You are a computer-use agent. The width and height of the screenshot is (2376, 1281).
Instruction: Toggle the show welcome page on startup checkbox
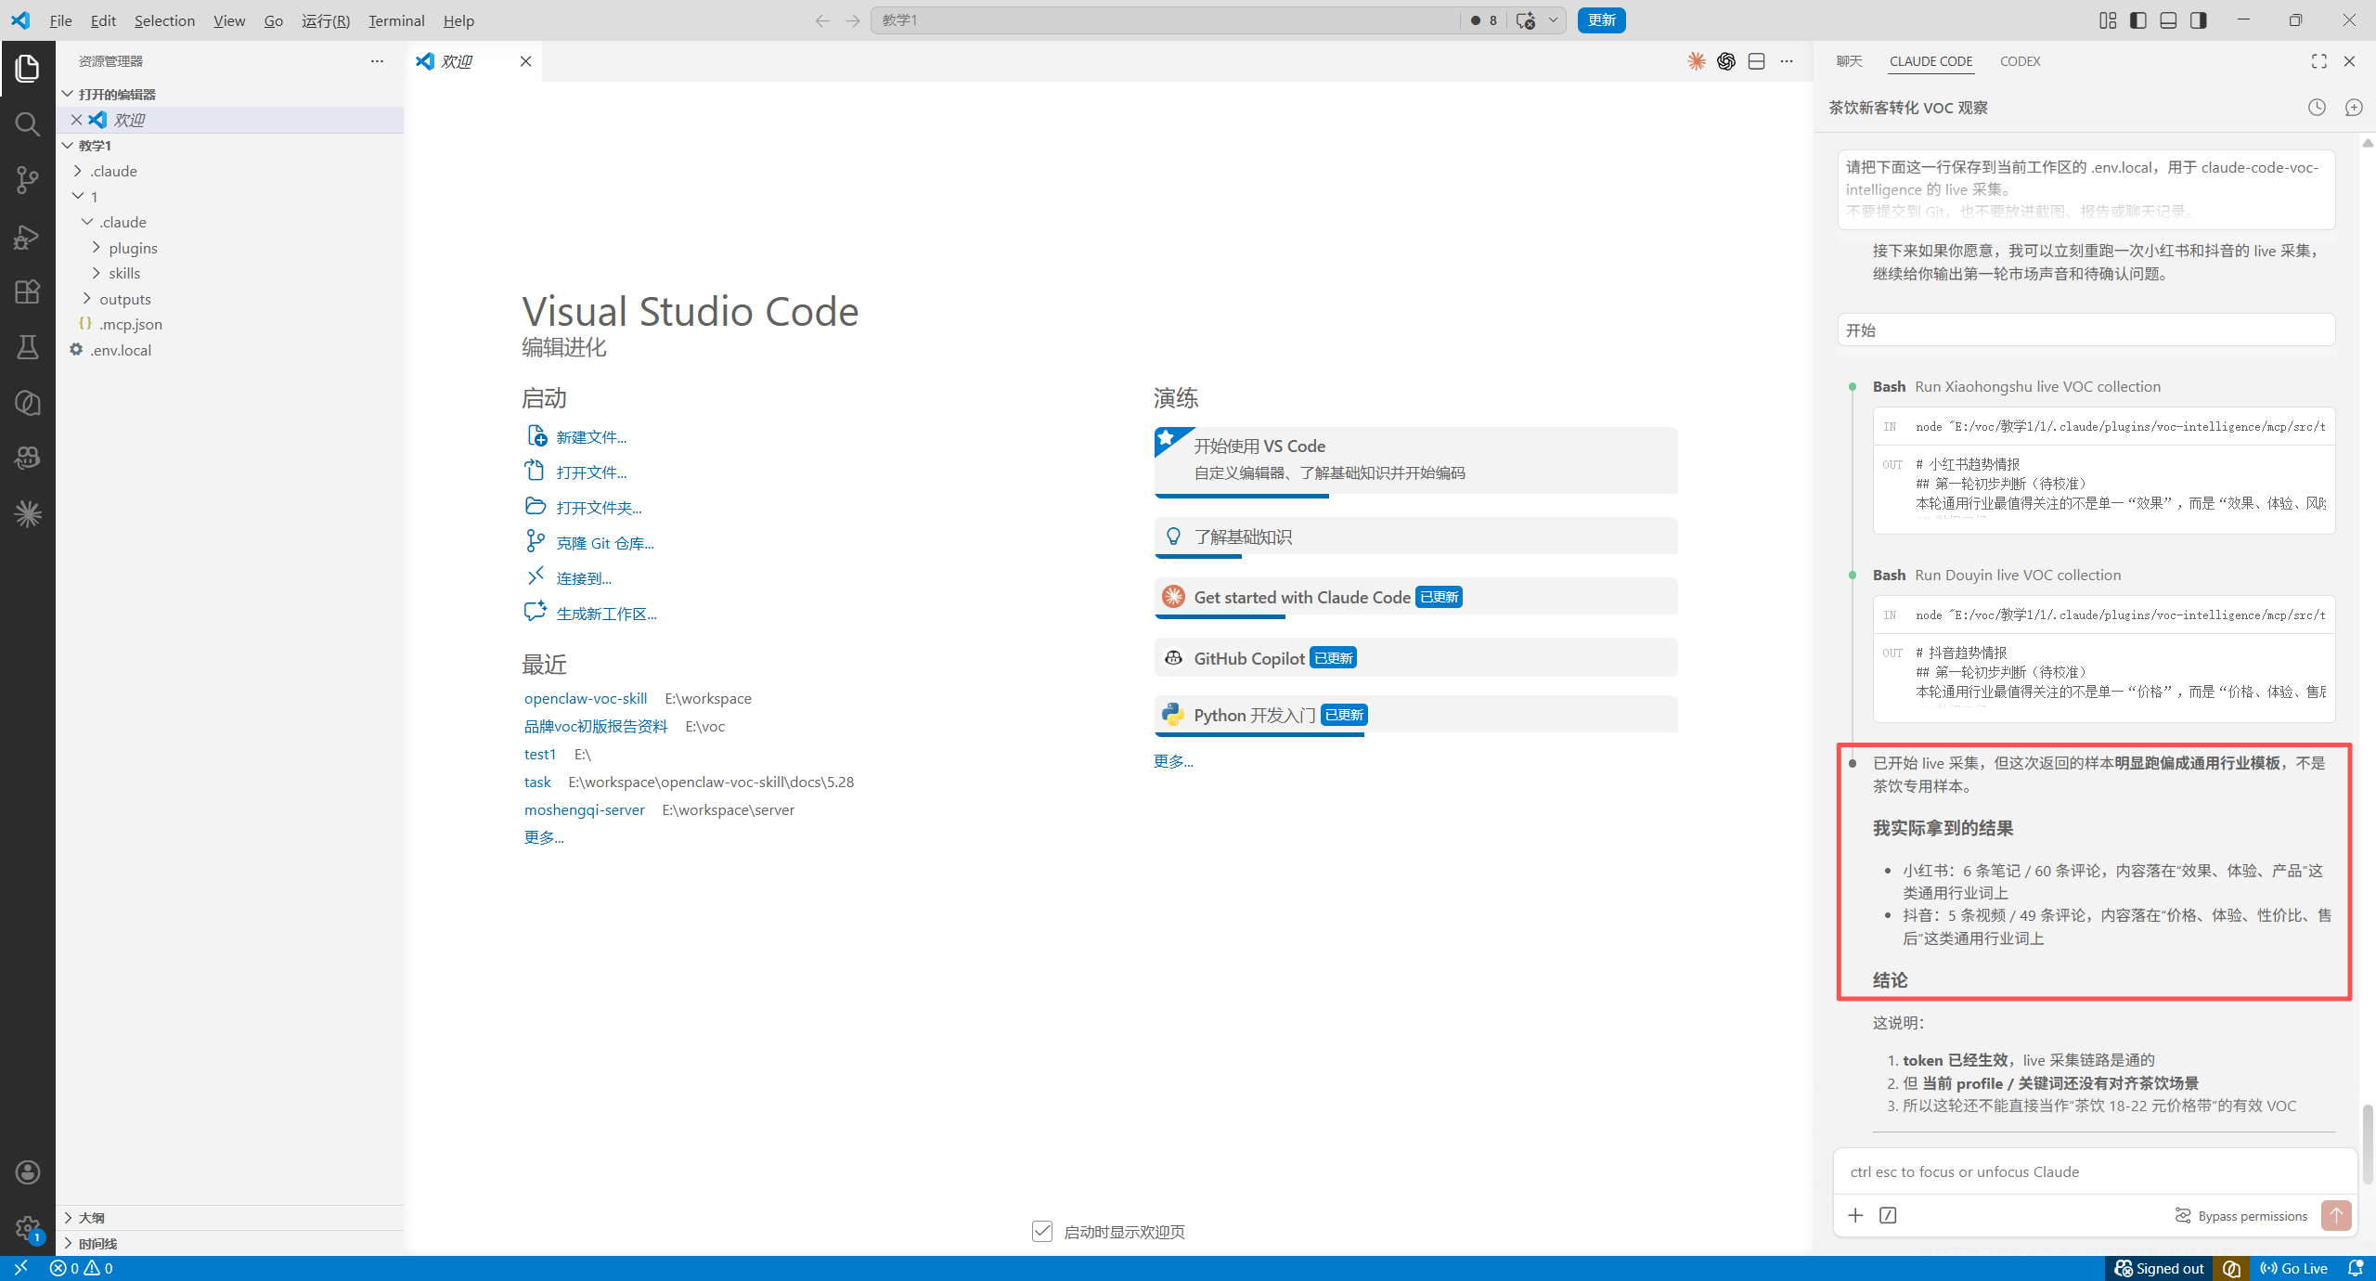pyautogui.click(x=1042, y=1231)
